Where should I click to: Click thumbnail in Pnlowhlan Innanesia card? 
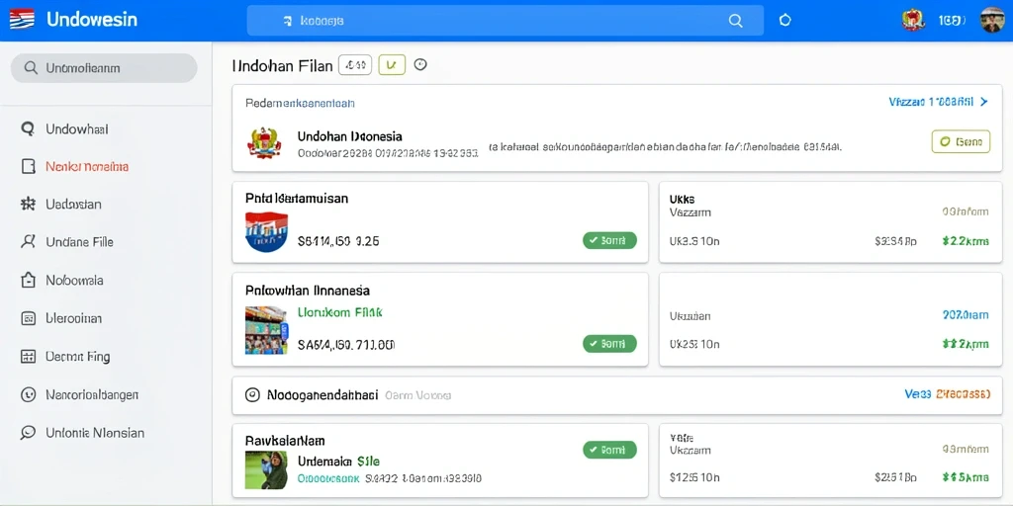pyautogui.click(x=266, y=330)
